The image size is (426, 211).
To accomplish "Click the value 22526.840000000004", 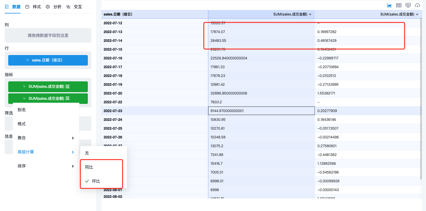I will (x=261, y=58).
